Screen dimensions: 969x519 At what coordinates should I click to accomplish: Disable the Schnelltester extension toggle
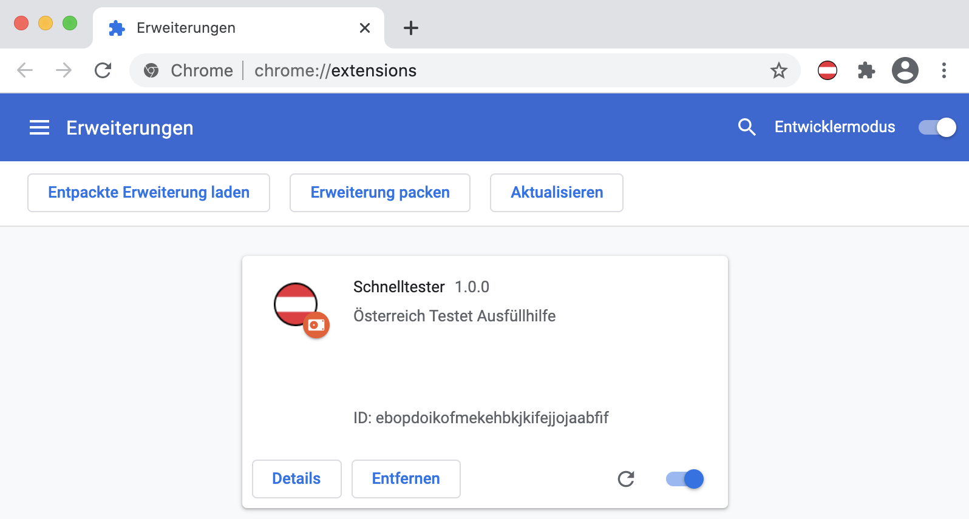pyautogui.click(x=684, y=479)
